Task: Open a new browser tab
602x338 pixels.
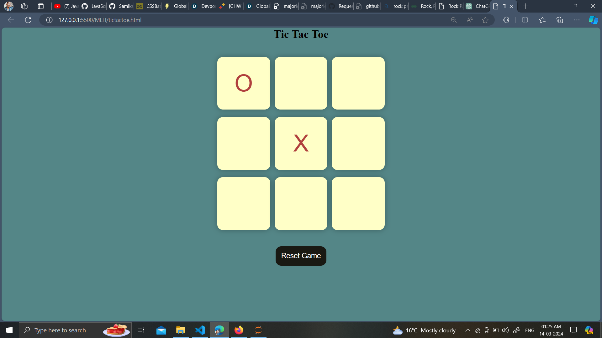Action: [x=525, y=6]
